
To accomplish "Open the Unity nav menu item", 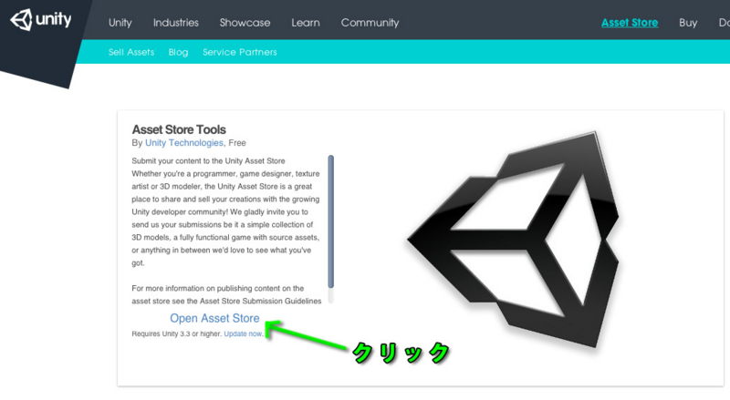I will pos(120,23).
